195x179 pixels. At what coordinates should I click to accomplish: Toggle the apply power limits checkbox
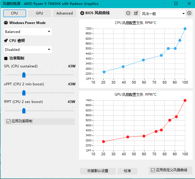8,121
